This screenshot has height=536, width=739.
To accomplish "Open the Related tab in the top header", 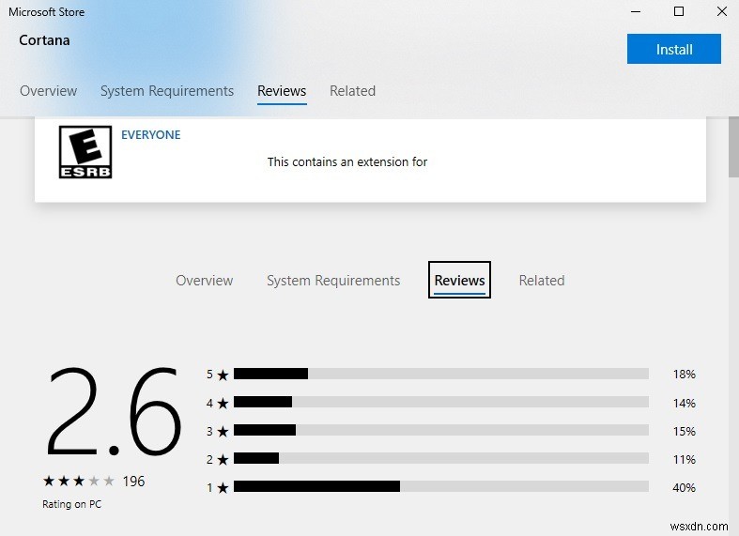I will click(352, 90).
